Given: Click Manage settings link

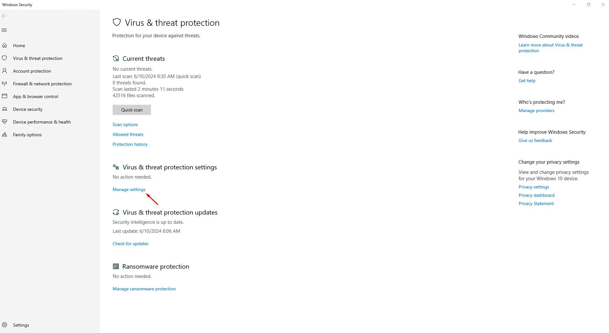Looking at the screenshot, I should [129, 189].
